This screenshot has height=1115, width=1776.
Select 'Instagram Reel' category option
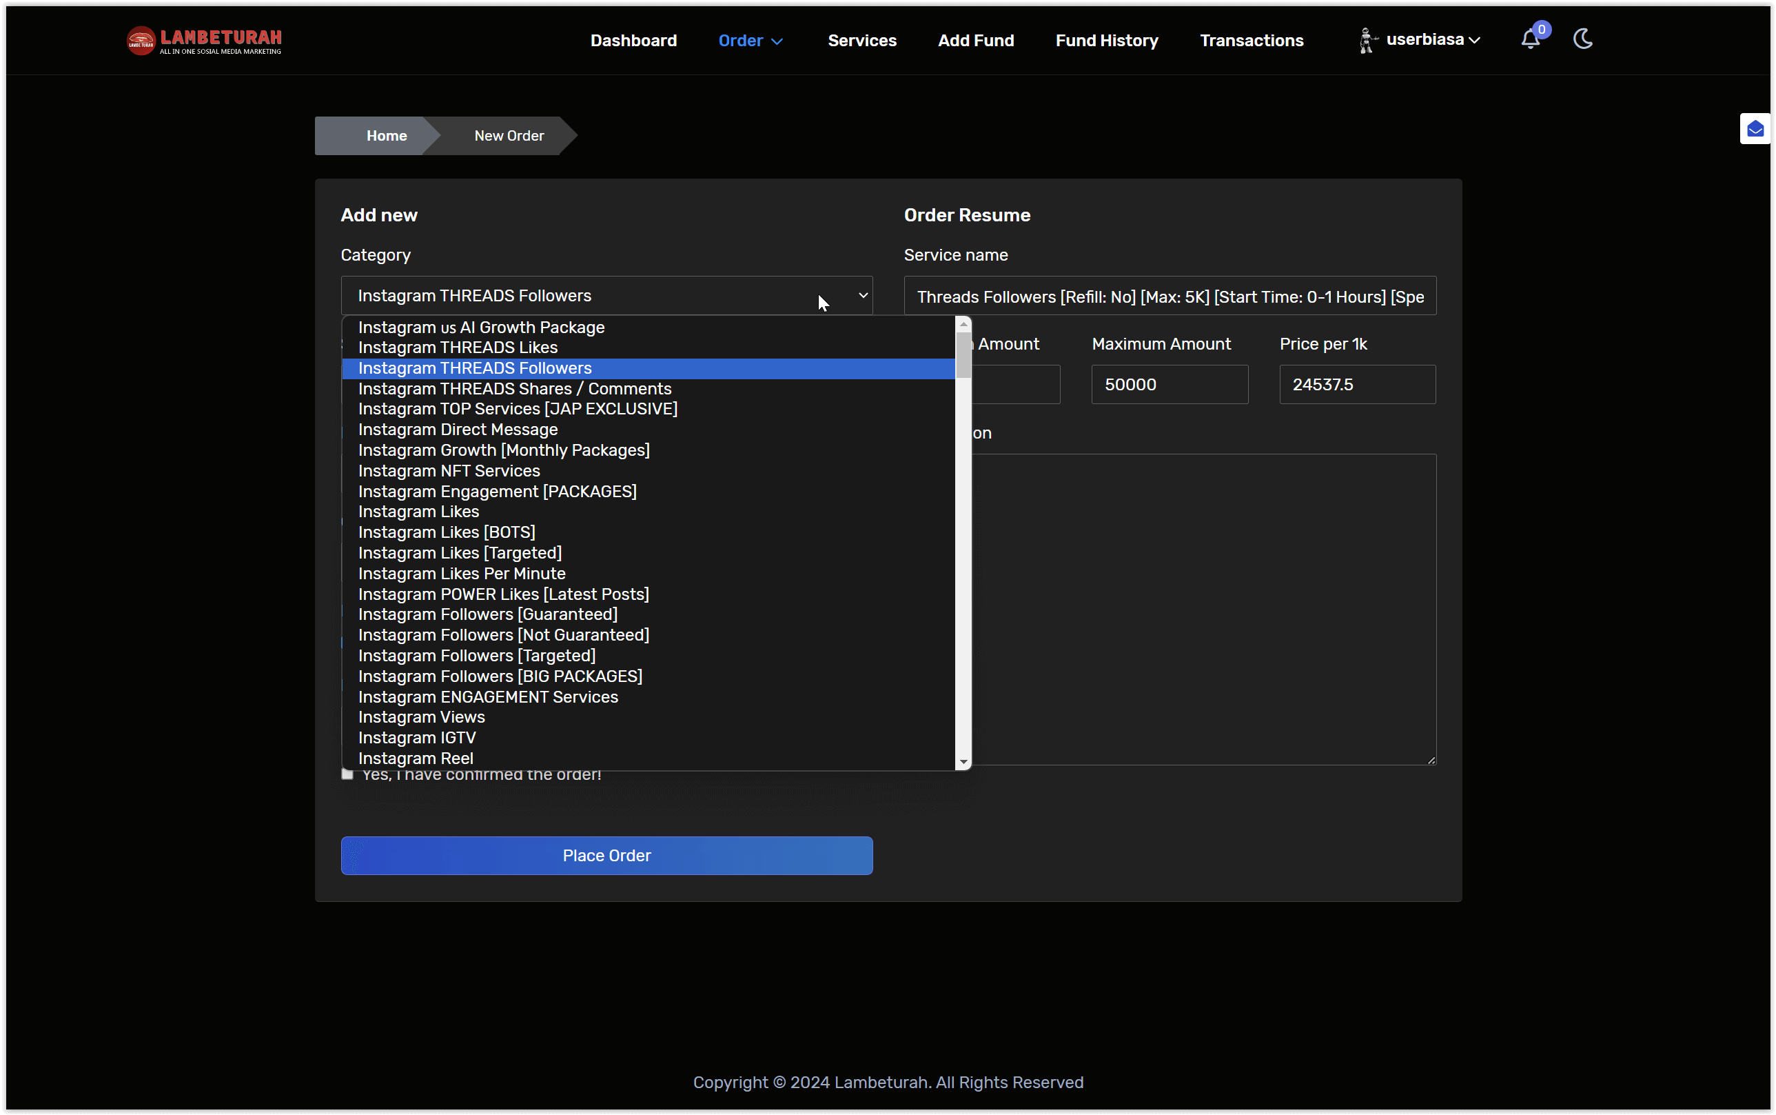415,758
